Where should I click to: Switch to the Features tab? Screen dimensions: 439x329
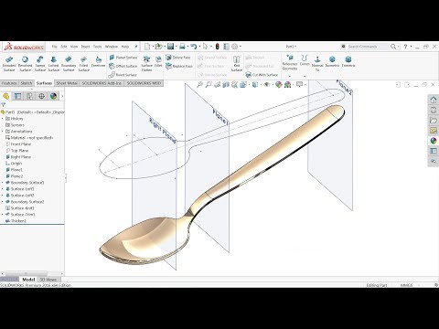pos(9,83)
